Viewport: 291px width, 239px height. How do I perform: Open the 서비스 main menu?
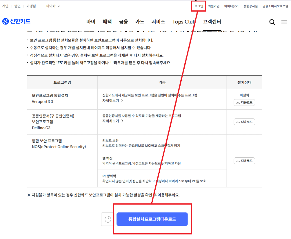[x=158, y=22]
